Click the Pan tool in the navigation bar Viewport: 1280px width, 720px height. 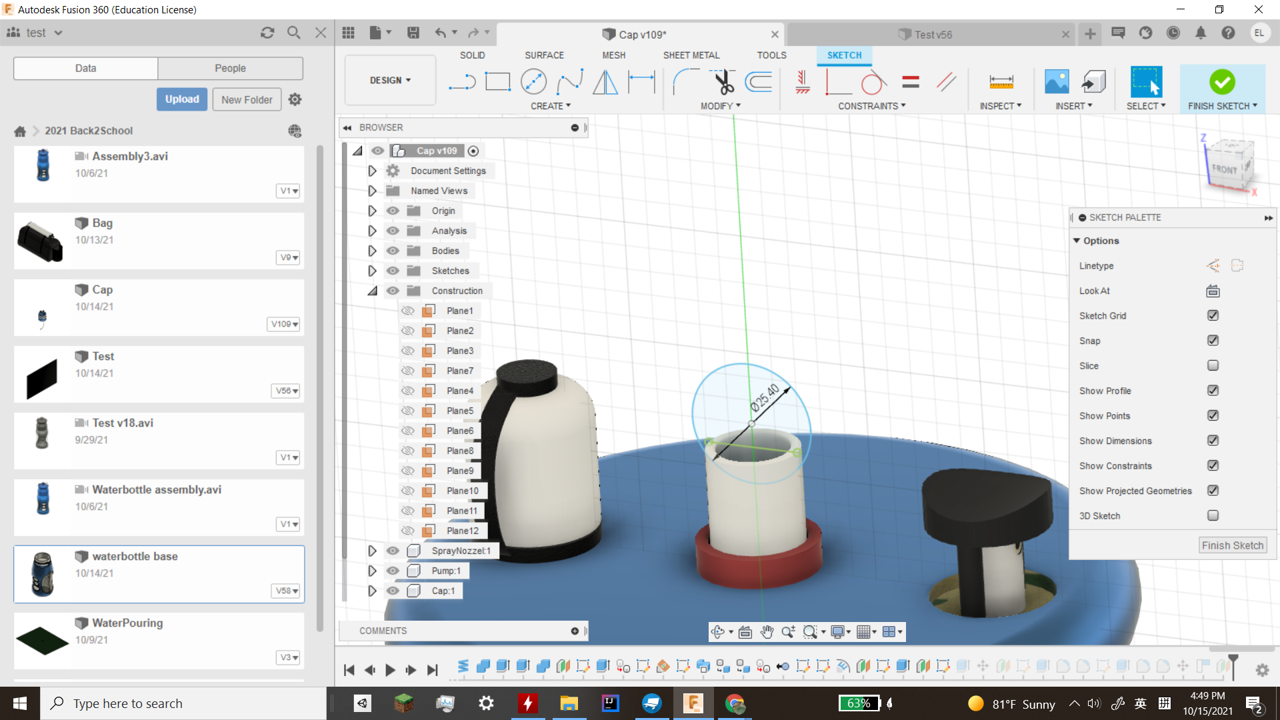767,631
